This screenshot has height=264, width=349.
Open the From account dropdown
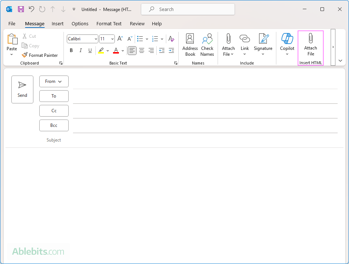click(x=54, y=81)
